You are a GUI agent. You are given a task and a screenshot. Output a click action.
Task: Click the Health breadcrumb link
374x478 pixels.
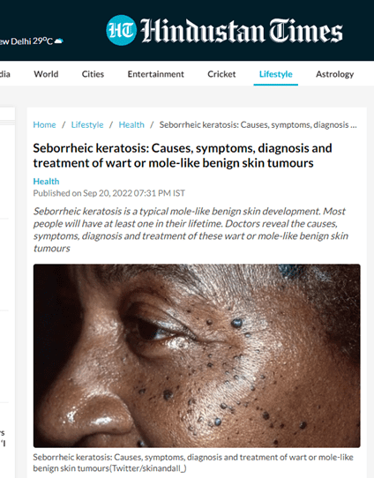(131, 124)
